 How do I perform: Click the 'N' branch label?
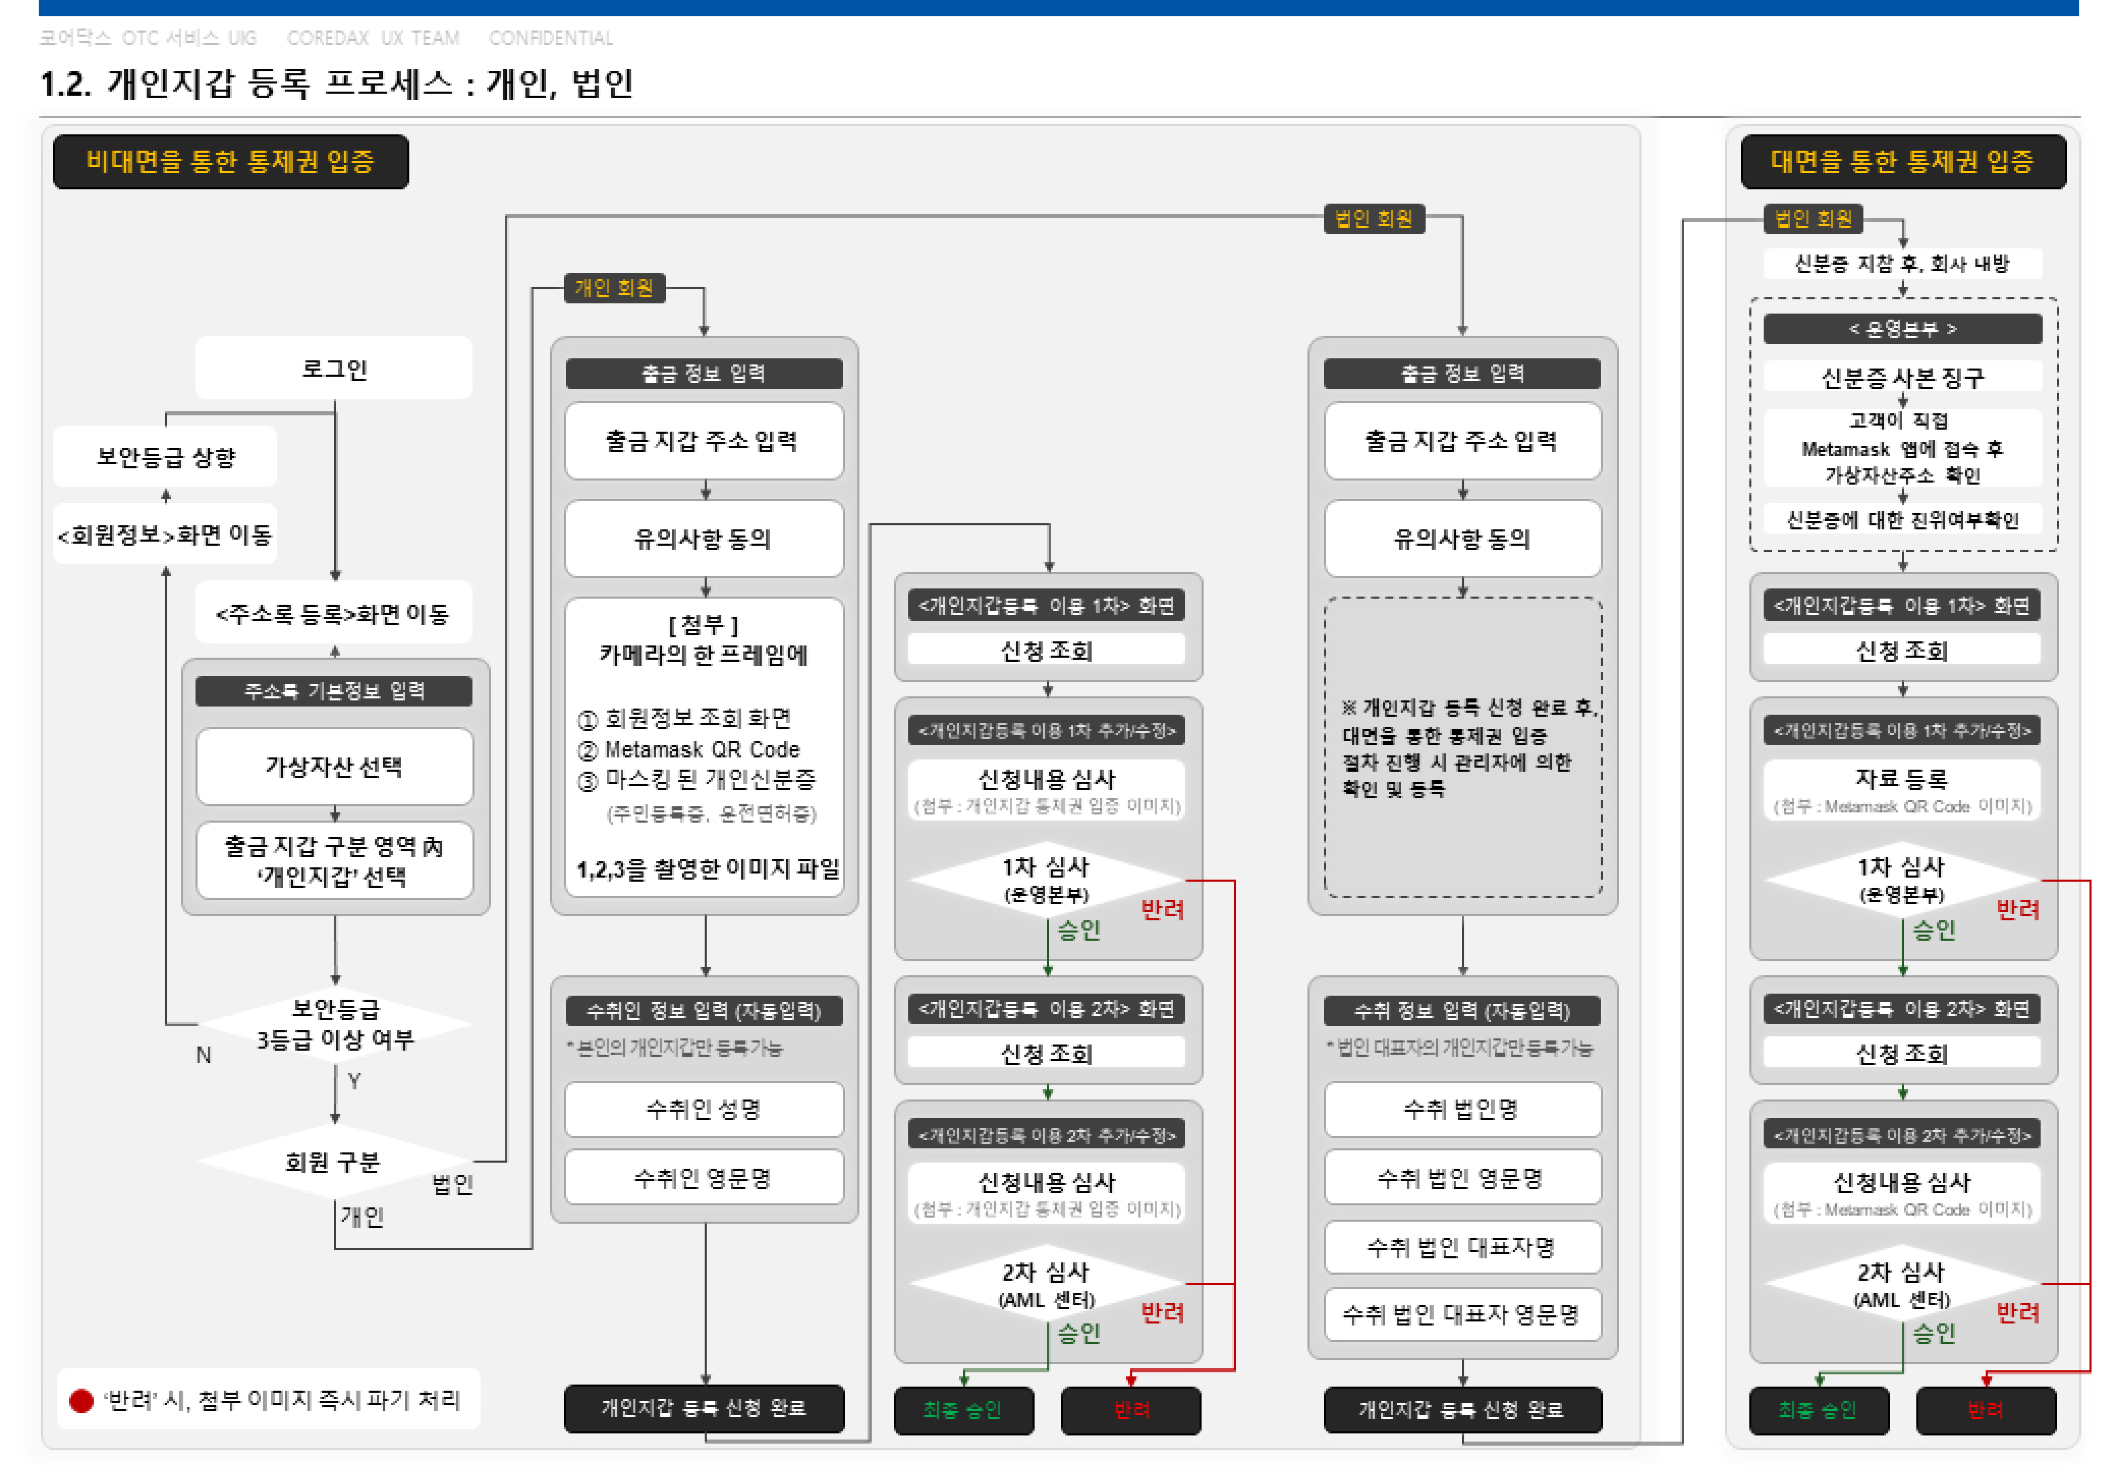pyautogui.click(x=203, y=1055)
